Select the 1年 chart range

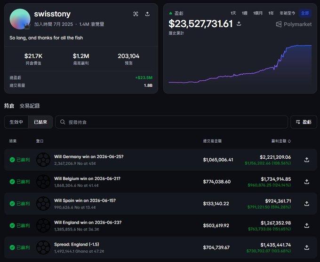point(271,13)
